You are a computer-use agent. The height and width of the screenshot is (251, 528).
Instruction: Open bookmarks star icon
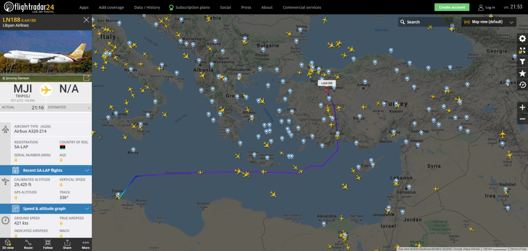click(x=522, y=73)
